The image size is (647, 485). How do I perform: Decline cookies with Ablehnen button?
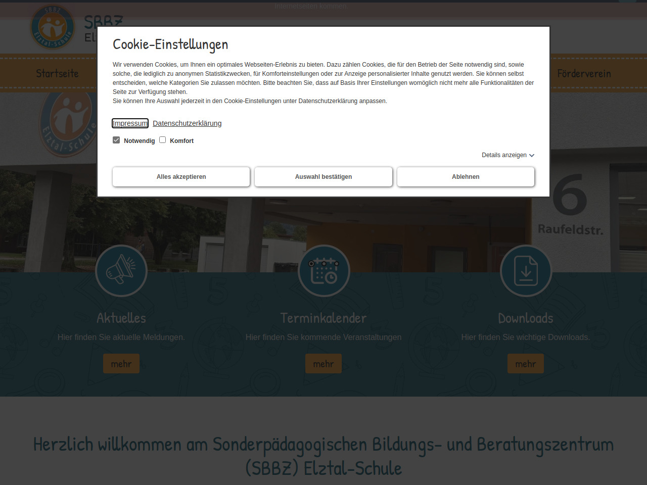(466, 177)
